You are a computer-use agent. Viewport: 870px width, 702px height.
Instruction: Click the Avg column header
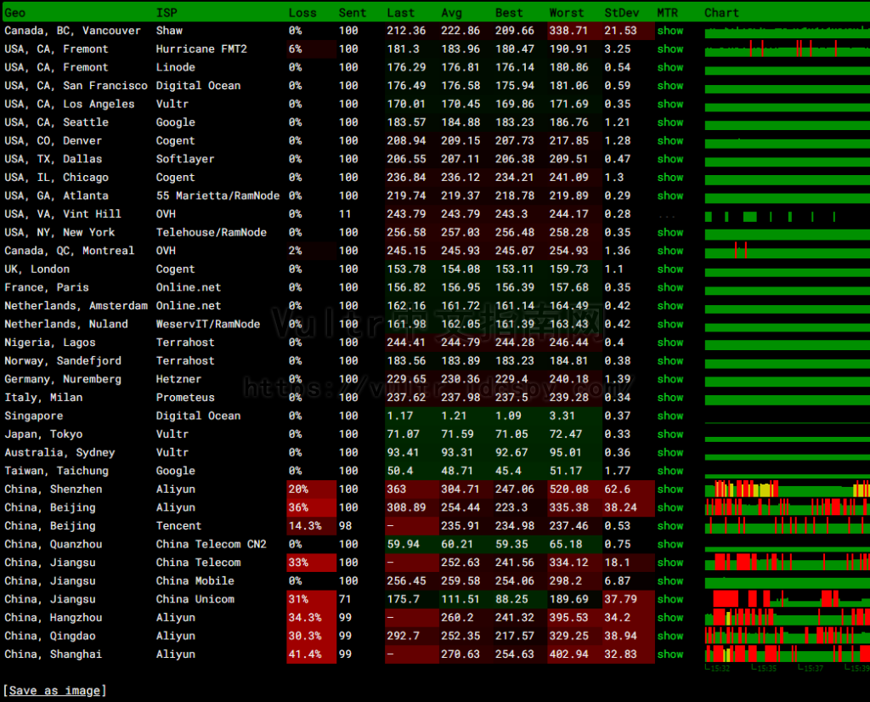coord(451,13)
